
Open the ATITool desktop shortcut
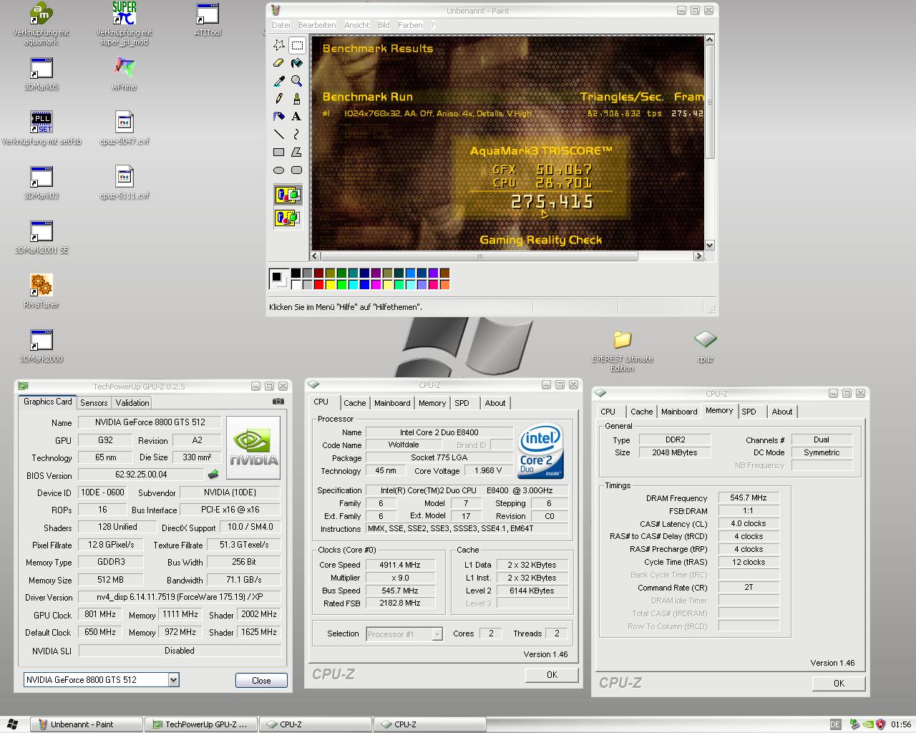208,19
